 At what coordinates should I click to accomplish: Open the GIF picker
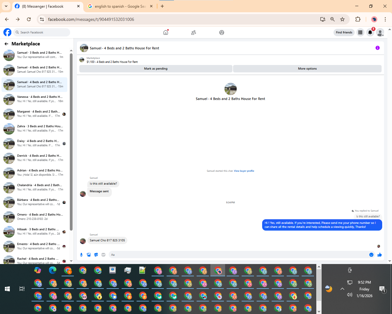pyautogui.click(x=104, y=255)
